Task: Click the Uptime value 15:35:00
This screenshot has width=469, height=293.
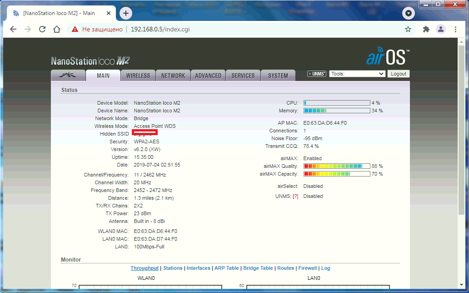Action: [144, 157]
